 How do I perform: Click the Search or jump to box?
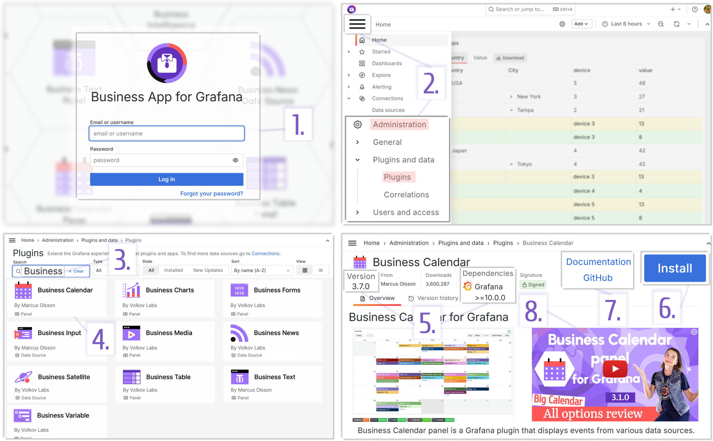pyautogui.click(x=530, y=9)
